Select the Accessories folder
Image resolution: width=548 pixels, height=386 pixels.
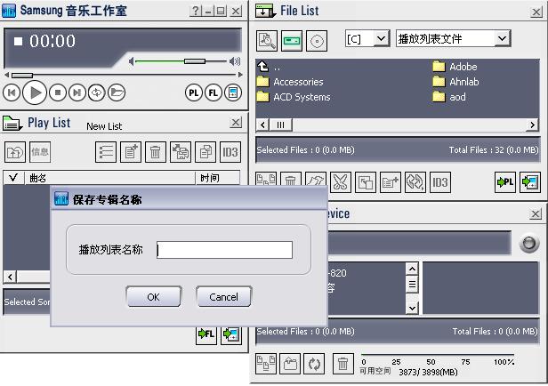[290, 82]
